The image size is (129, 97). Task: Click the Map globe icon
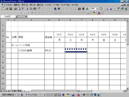(83, 9)
